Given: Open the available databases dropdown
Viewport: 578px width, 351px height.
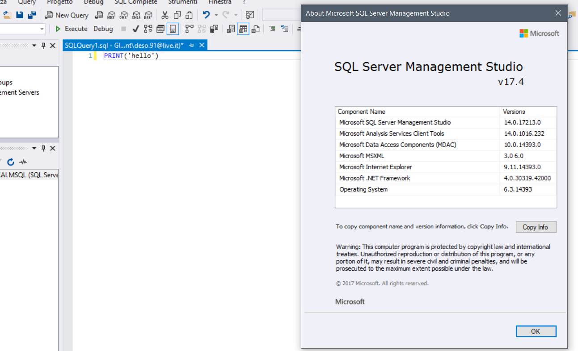Looking at the screenshot, I should point(42,29).
